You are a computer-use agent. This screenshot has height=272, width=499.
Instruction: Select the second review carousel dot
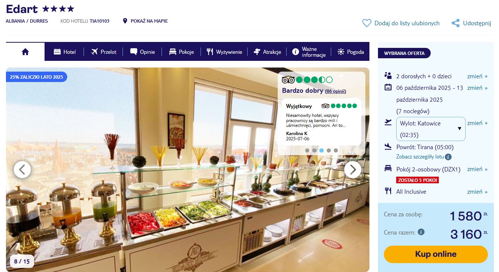tap(314, 150)
